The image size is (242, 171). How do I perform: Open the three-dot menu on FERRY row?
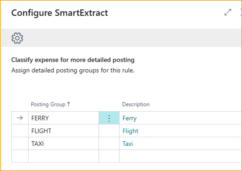pos(109,118)
